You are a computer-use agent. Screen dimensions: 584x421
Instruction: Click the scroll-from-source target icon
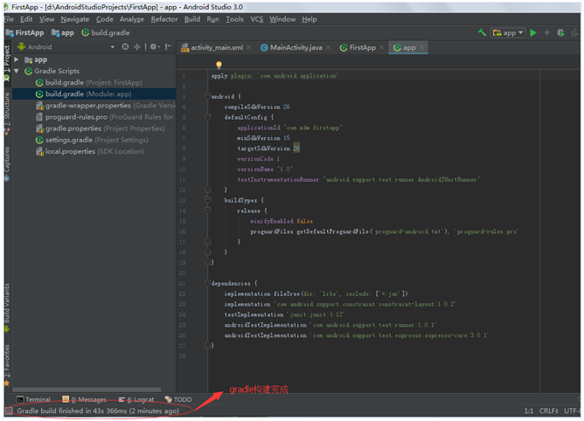[x=125, y=47]
